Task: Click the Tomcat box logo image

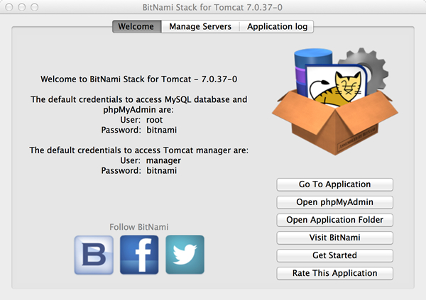Action: point(334,101)
